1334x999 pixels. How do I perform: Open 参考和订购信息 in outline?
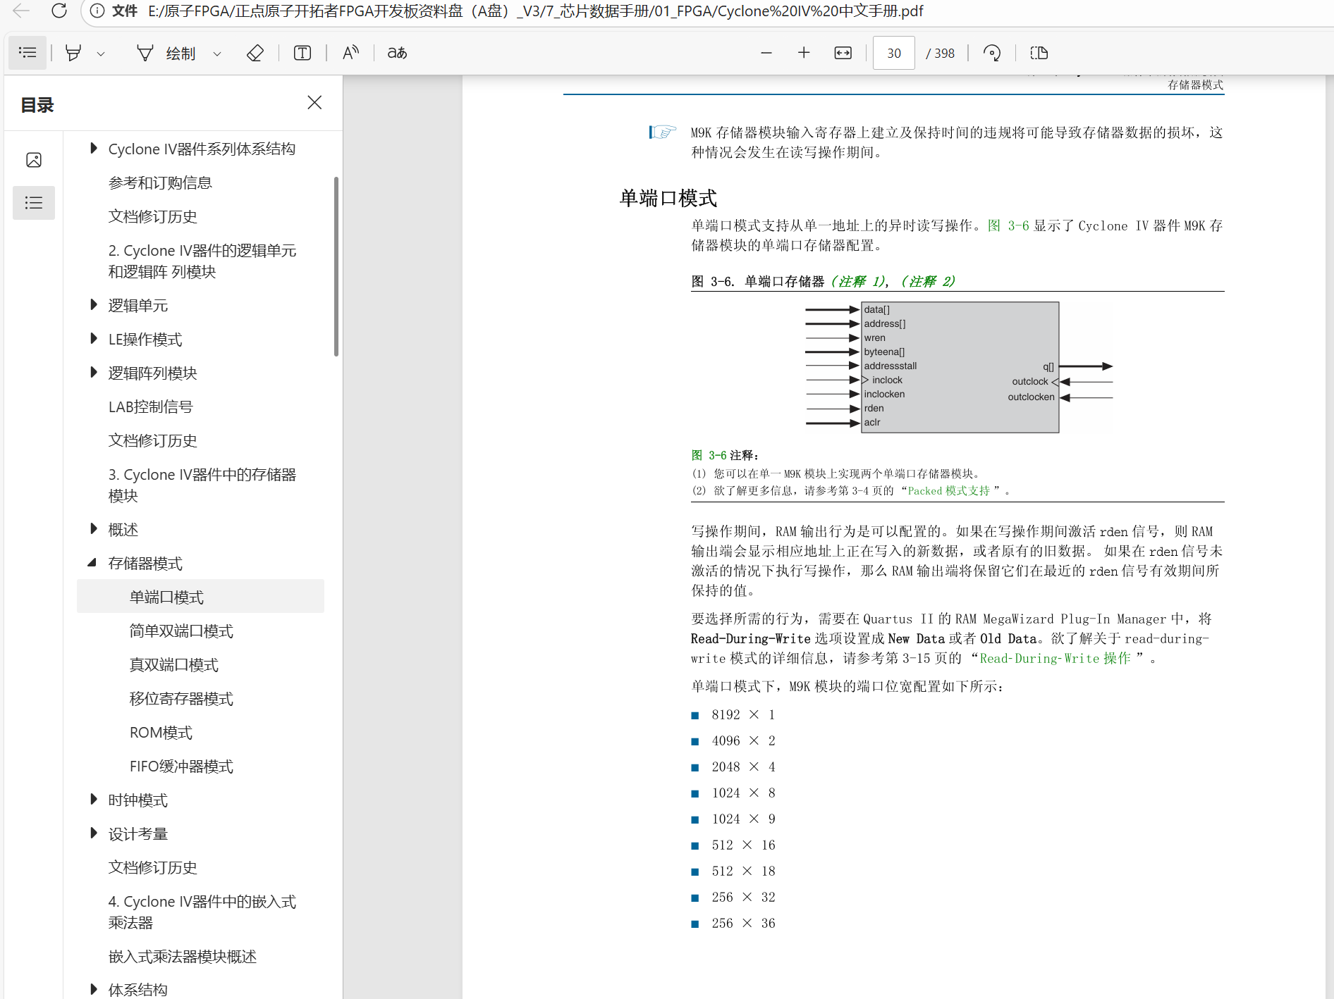(x=160, y=183)
